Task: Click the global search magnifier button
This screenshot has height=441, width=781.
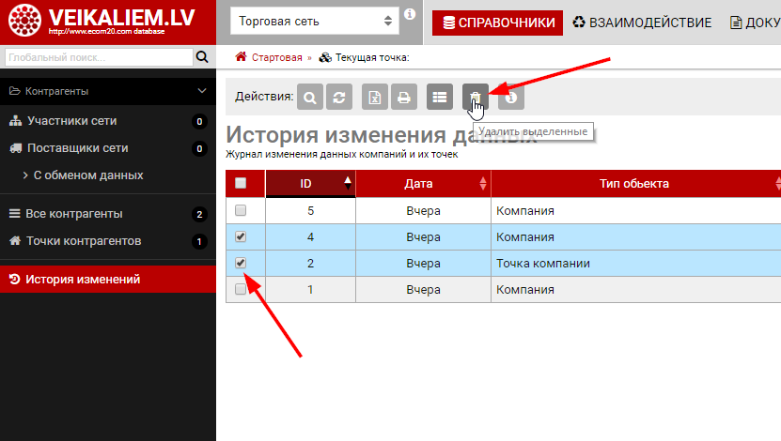Action: [x=201, y=57]
